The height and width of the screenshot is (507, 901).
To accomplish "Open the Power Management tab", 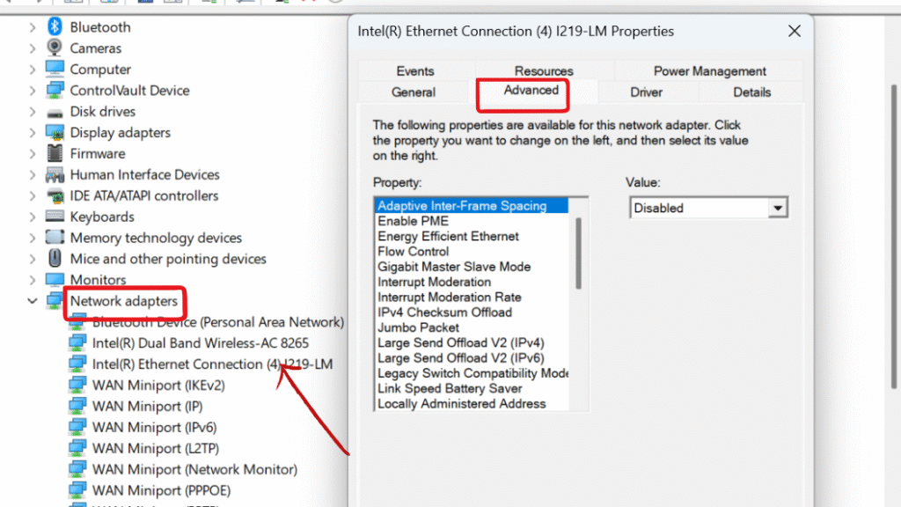I will [x=709, y=70].
